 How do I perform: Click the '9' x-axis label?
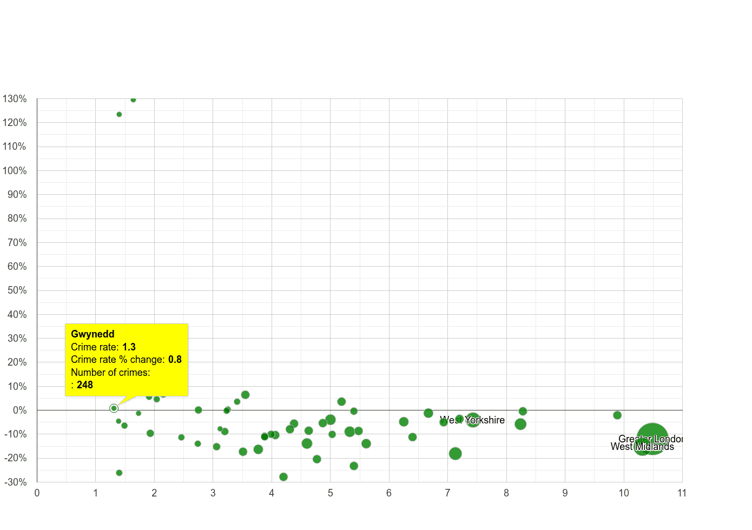click(565, 493)
